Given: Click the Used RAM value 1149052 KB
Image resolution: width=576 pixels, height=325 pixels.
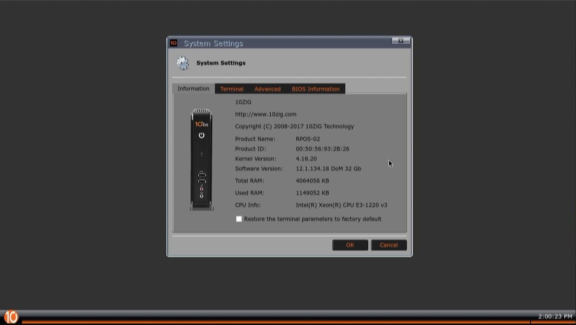Looking at the screenshot, I should pyautogui.click(x=313, y=193).
